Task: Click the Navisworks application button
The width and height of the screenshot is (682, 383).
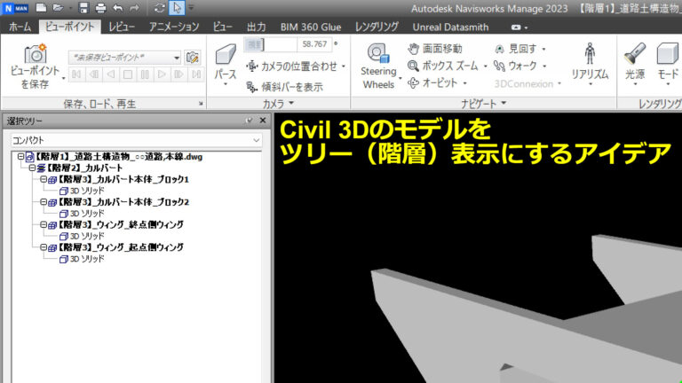Action: tap(15, 8)
